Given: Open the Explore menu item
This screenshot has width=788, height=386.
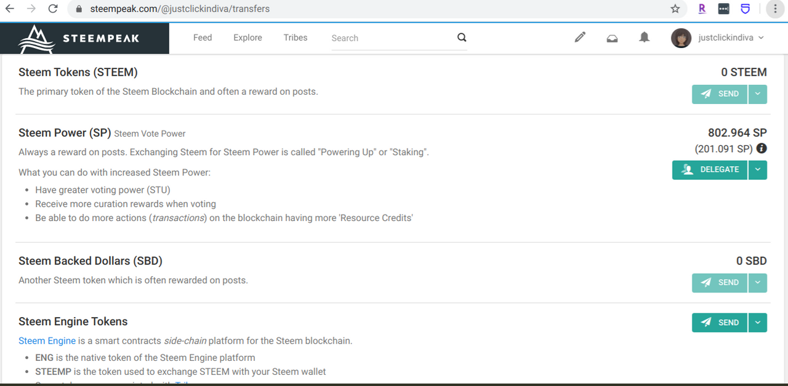Looking at the screenshot, I should [x=247, y=38].
